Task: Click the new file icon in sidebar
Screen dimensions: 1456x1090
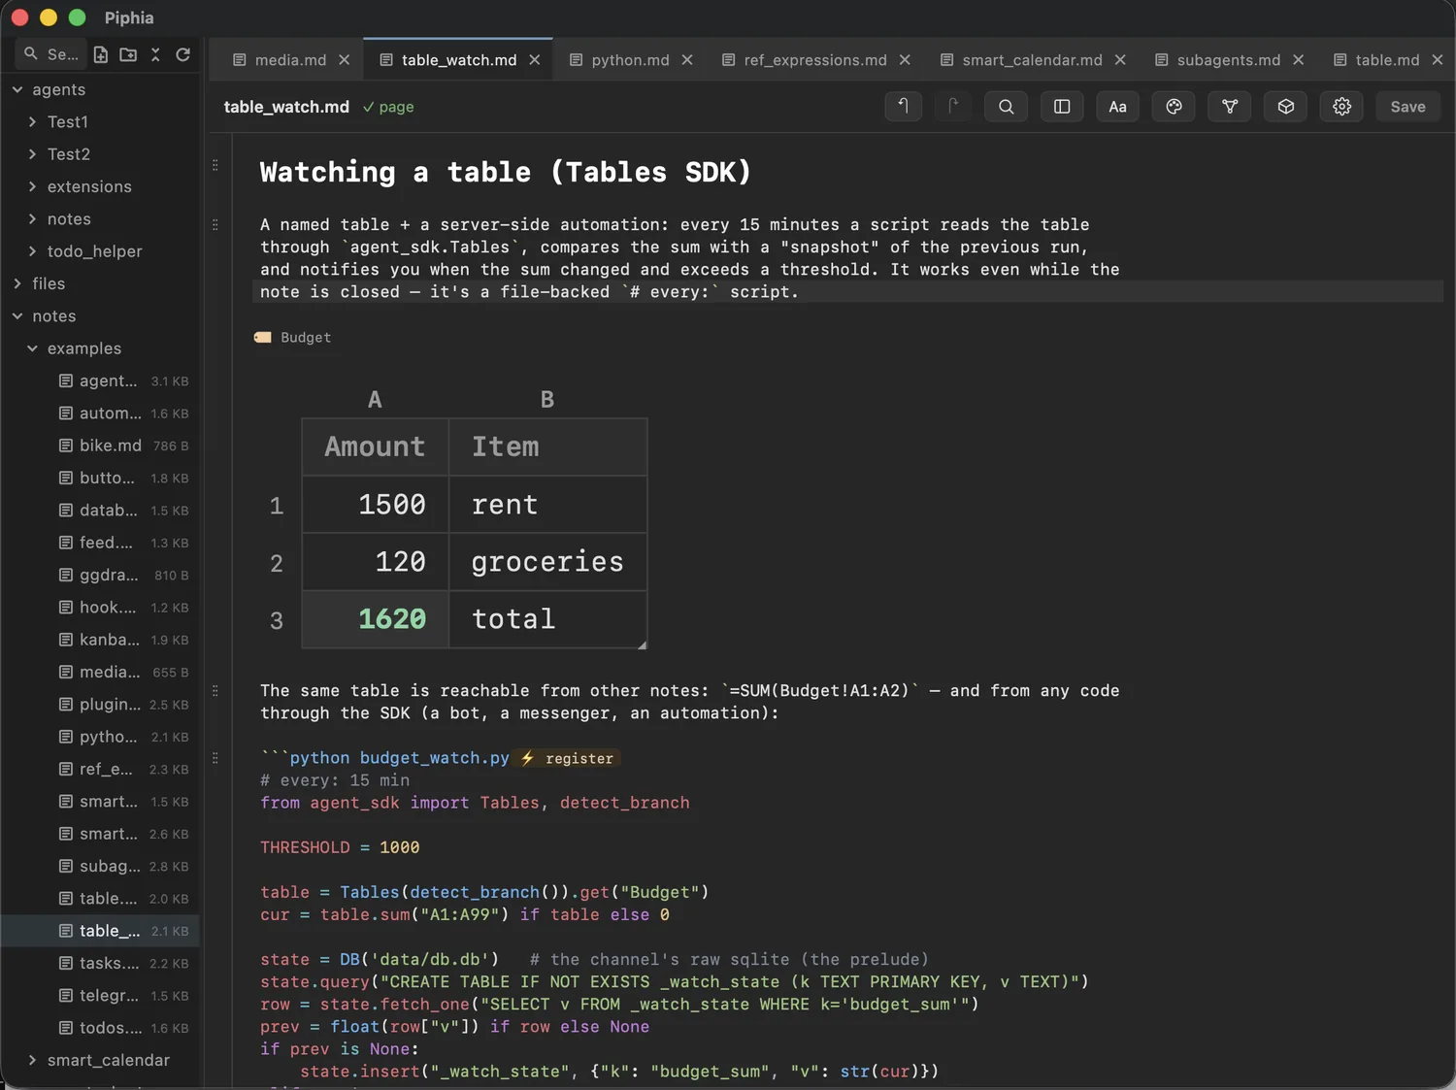Action: (x=101, y=54)
